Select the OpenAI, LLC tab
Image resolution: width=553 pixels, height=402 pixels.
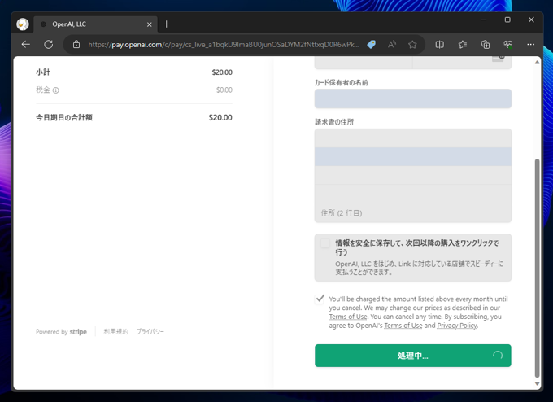(x=95, y=24)
